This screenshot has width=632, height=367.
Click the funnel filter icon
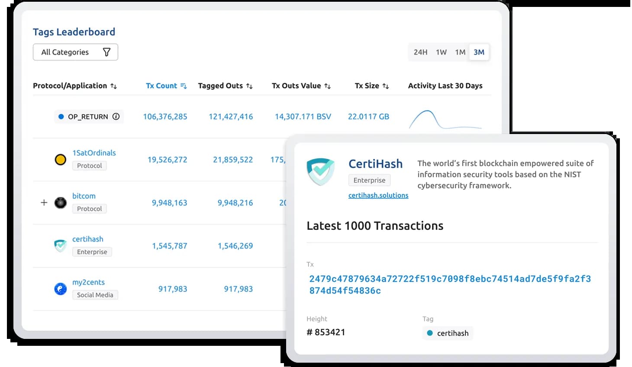coord(106,52)
